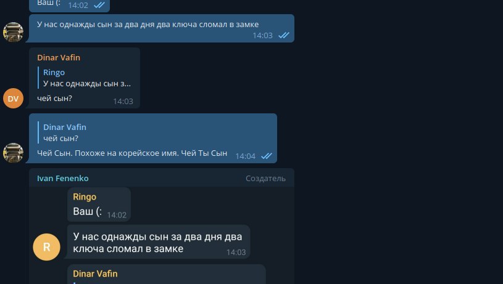Screen dimensions: 503x284
Task: Select the message 'Чей Сын. Похоже на корейское имя'
Action: tap(132, 153)
